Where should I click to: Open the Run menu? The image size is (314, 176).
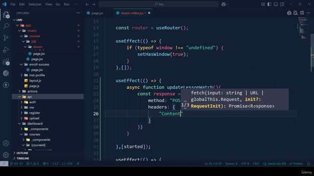(67, 4)
